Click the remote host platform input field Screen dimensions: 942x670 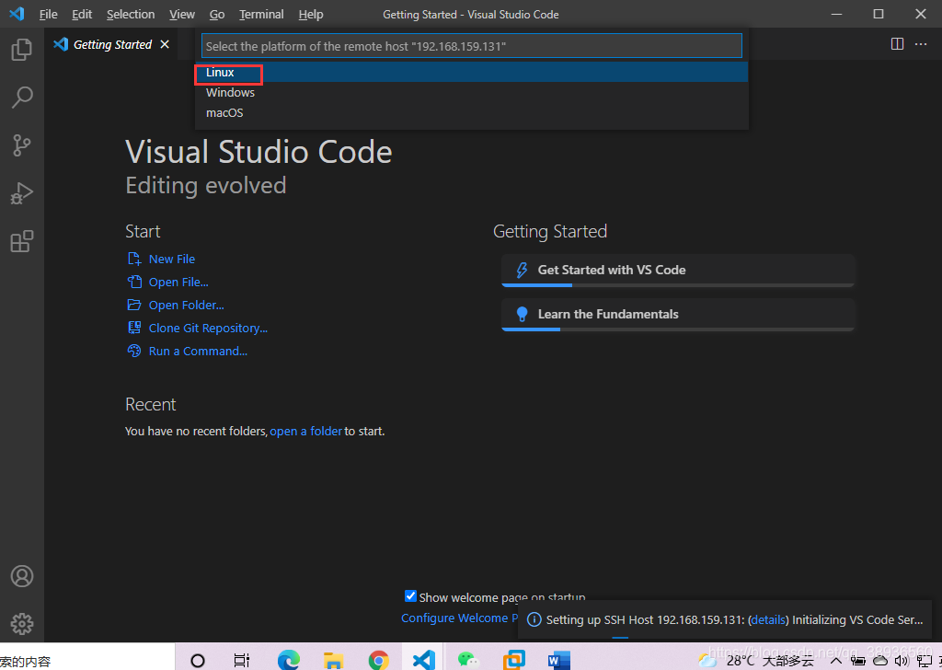click(x=472, y=46)
